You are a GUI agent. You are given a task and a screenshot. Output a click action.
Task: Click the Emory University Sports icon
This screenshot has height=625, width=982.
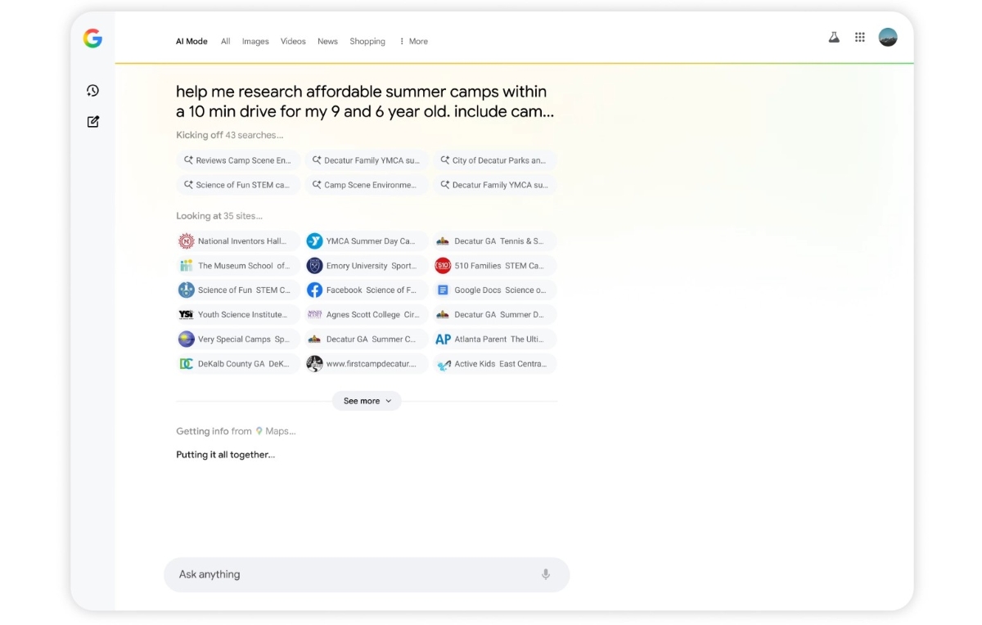pos(314,266)
